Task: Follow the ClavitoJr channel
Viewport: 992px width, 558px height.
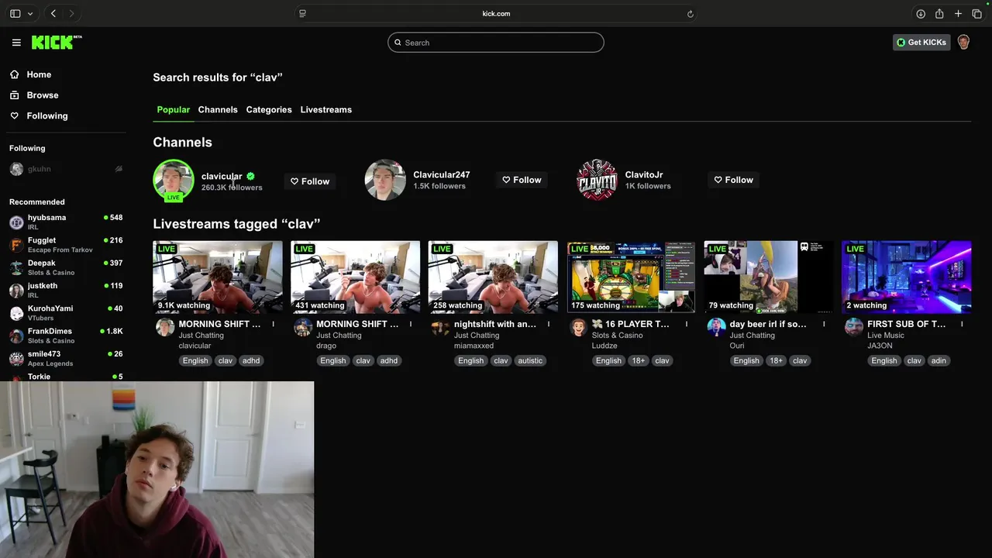Action: (733, 180)
